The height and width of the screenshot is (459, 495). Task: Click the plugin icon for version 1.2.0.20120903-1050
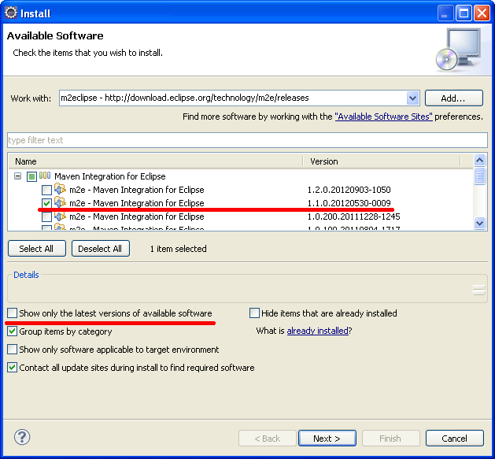click(x=60, y=190)
